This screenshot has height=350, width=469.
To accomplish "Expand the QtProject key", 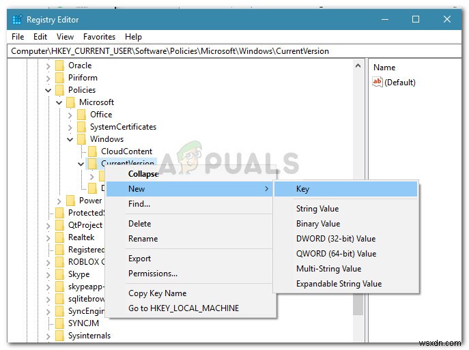I will coord(48,225).
